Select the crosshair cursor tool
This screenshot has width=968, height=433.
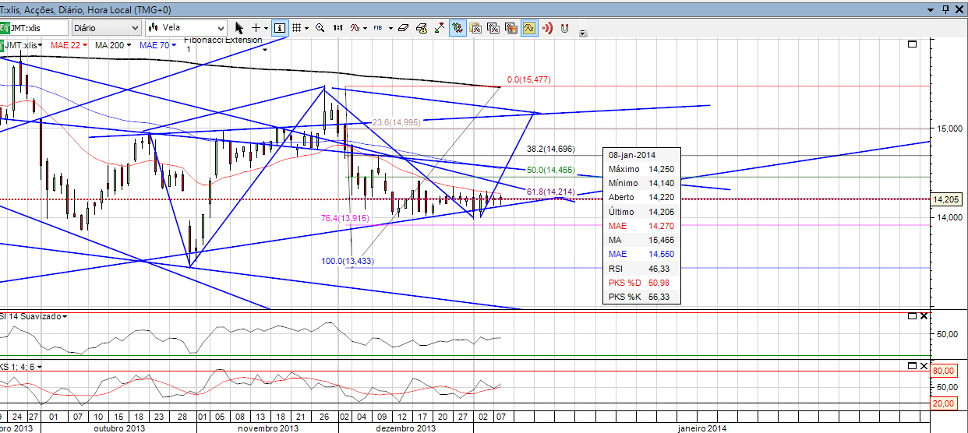pos(256,27)
